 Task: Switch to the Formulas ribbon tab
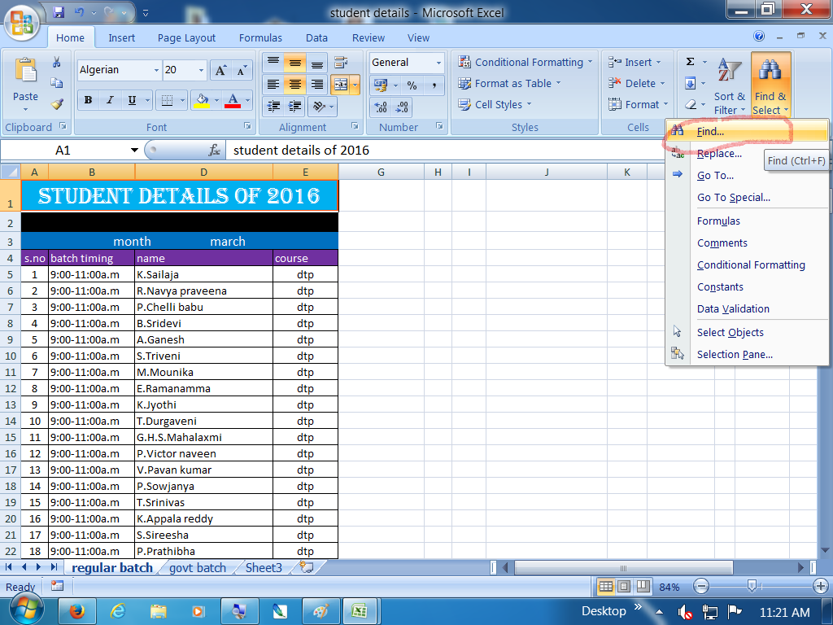point(260,37)
